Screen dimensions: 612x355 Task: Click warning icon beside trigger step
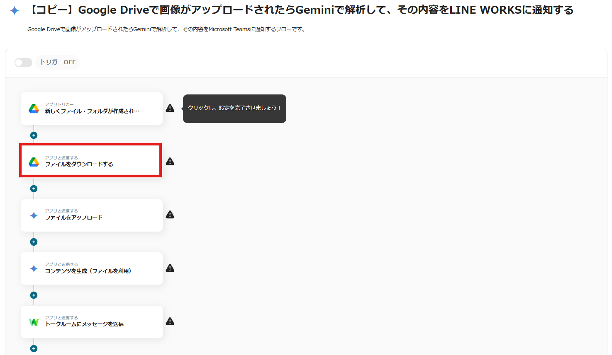coord(170,108)
